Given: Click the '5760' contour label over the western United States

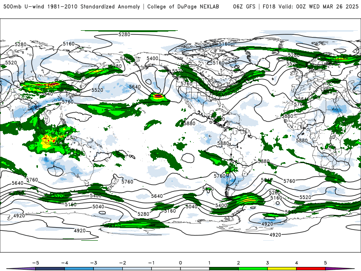Looking at the screenshot, I should [x=186, y=84].
